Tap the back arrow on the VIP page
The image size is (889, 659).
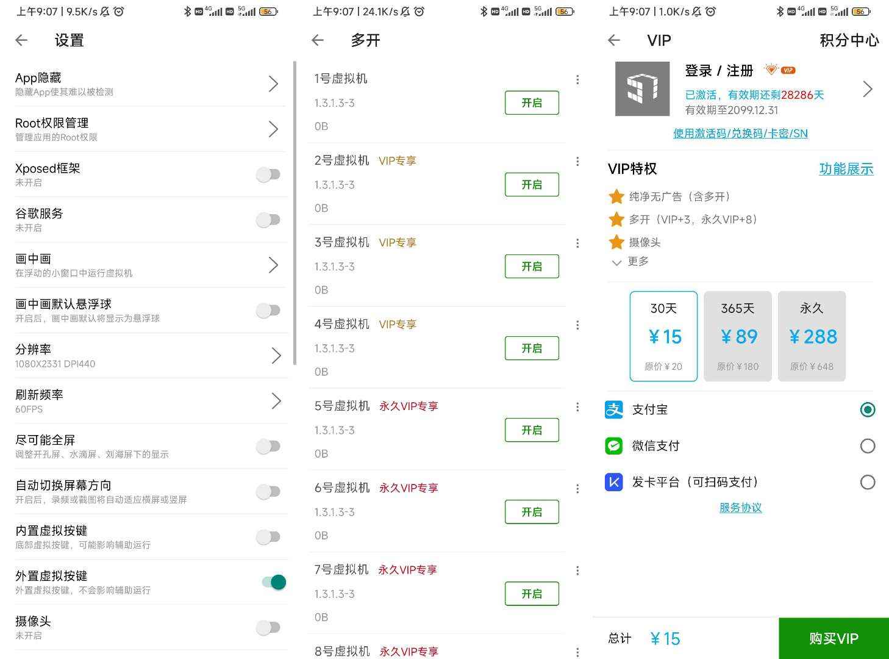614,40
